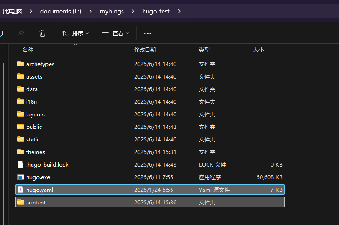Click the 50,608 KB size value

(x=270, y=177)
